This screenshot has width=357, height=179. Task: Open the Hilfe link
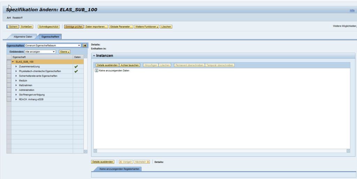tap(352, 10)
